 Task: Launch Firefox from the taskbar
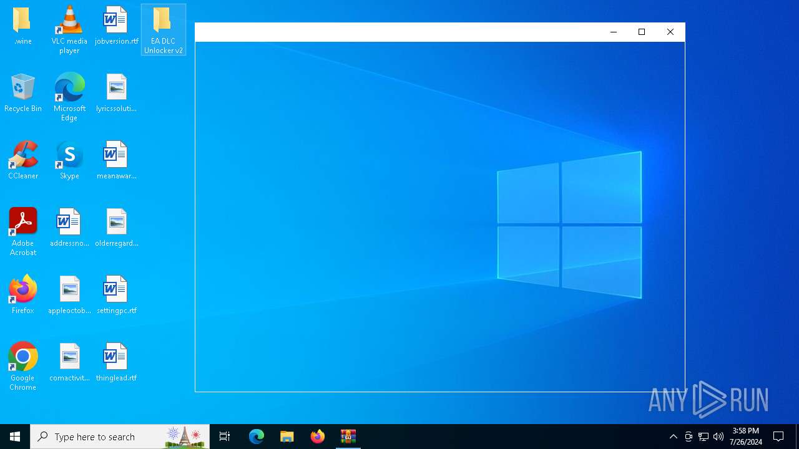pyautogui.click(x=318, y=437)
